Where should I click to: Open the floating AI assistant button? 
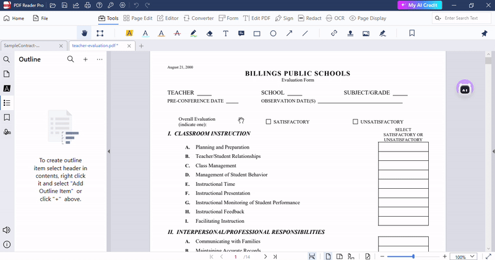point(465,89)
